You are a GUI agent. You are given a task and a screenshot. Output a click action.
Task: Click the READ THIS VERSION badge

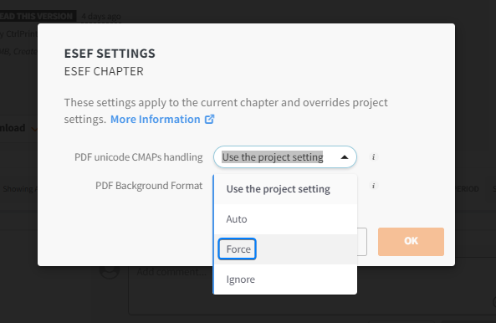[36, 16]
